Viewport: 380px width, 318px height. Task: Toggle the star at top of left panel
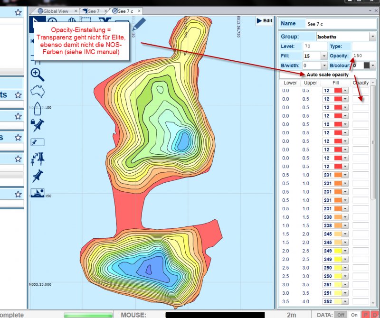(18, 13)
